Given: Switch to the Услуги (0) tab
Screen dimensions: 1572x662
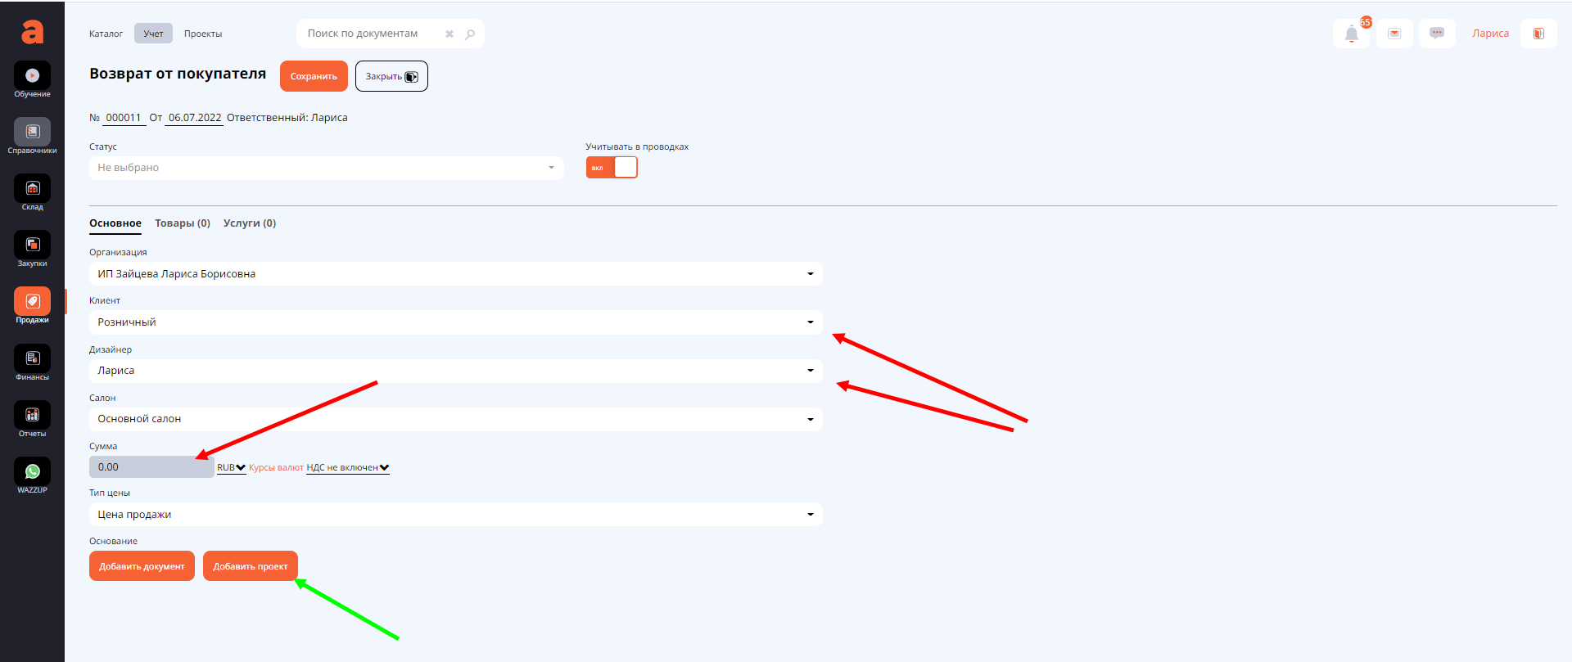Looking at the screenshot, I should click(x=250, y=223).
